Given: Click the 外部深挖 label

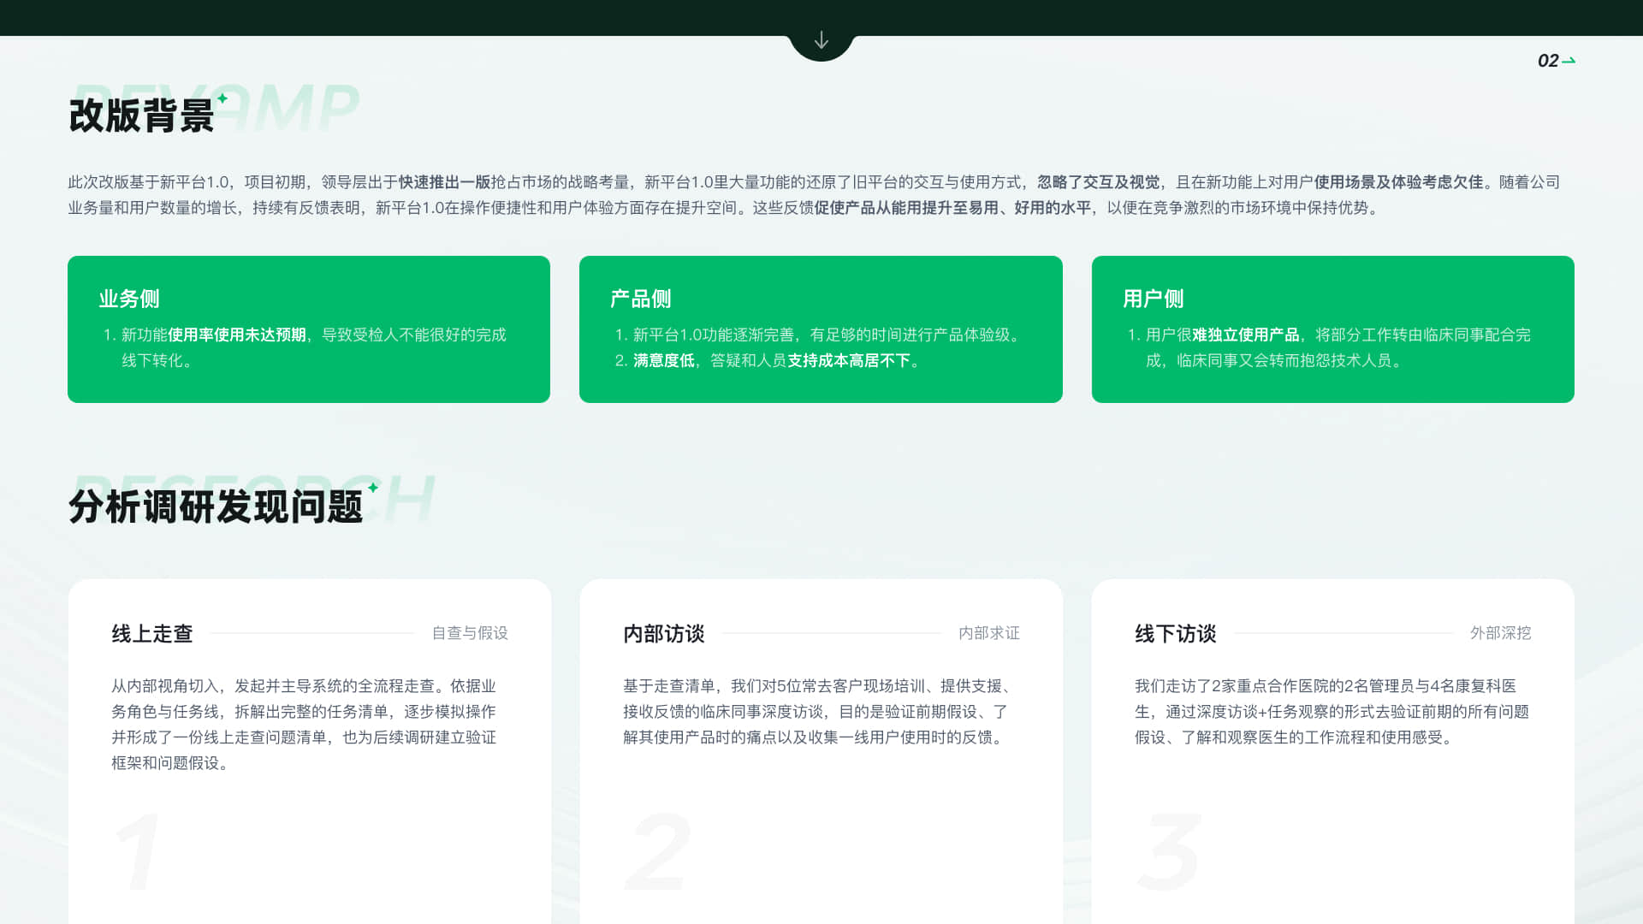Looking at the screenshot, I should (x=1501, y=633).
